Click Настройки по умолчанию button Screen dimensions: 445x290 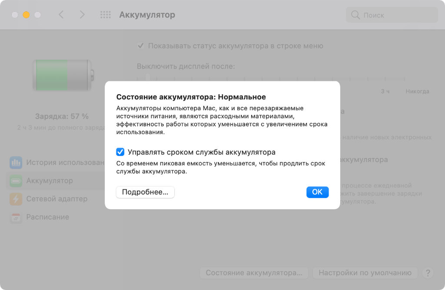365,273
